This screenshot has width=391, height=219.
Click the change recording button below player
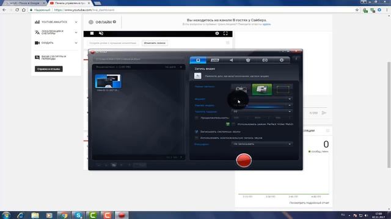coord(155,43)
